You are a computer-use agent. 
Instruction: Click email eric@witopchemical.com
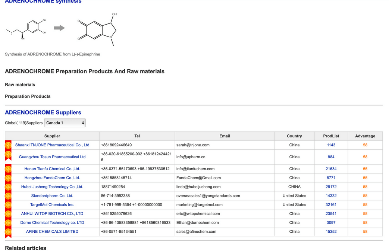(198, 213)
